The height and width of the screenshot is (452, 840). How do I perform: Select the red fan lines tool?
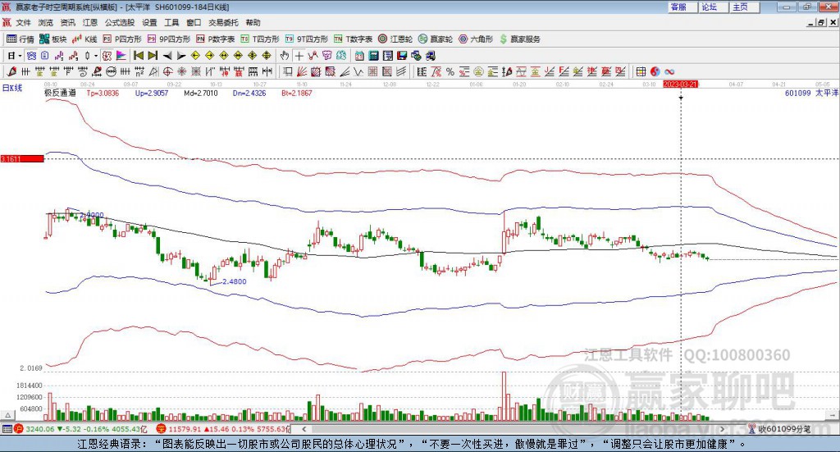coord(302,71)
